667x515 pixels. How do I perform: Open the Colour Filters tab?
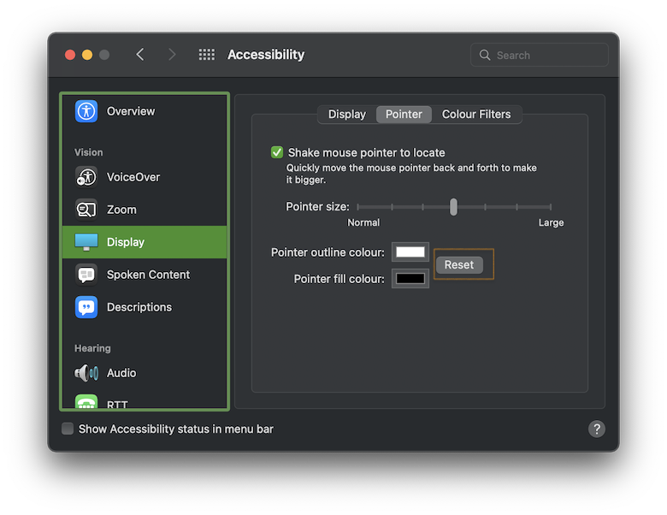tap(476, 114)
